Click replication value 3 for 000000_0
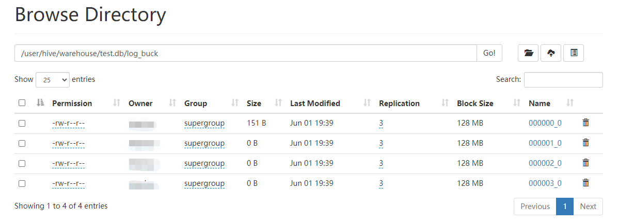The width and height of the screenshot is (634, 224). (x=381, y=123)
